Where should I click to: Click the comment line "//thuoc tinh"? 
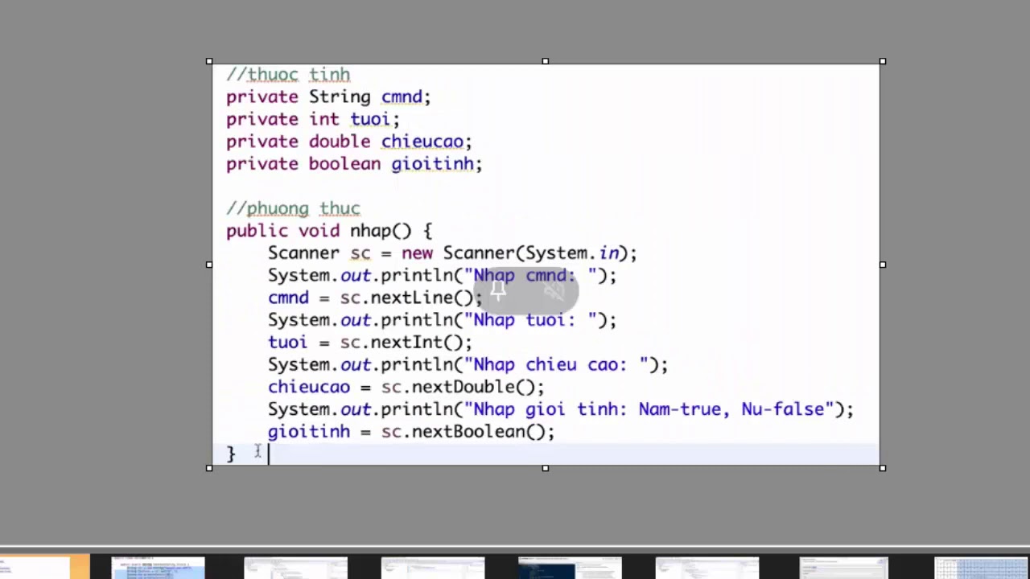pyautogui.click(x=288, y=75)
